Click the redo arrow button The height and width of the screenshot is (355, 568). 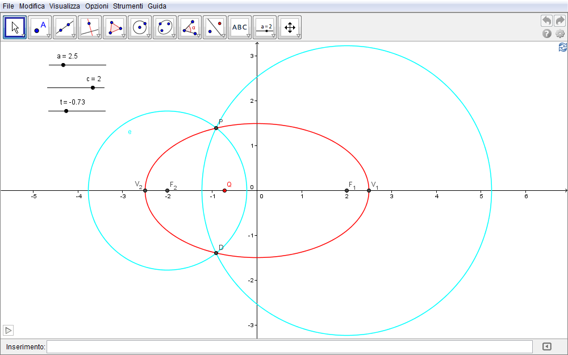[x=559, y=21]
